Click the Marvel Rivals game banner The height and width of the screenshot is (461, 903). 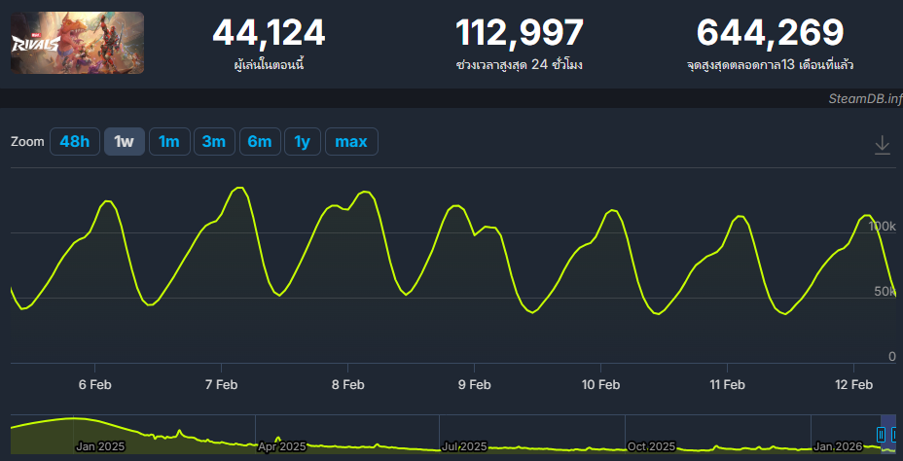click(78, 43)
